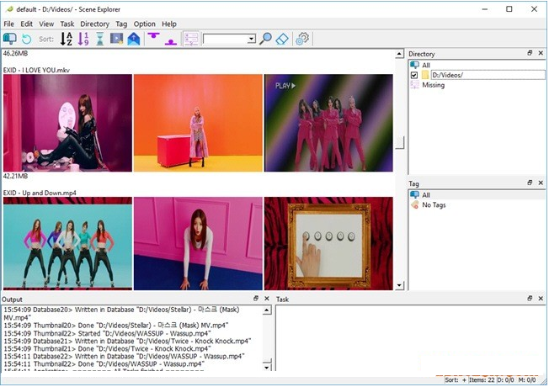Open the Task menu

(67, 24)
